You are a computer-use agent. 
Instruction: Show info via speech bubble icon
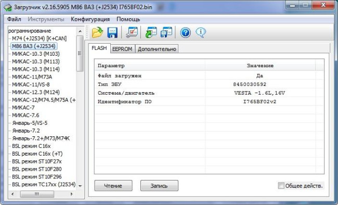(x=201, y=33)
